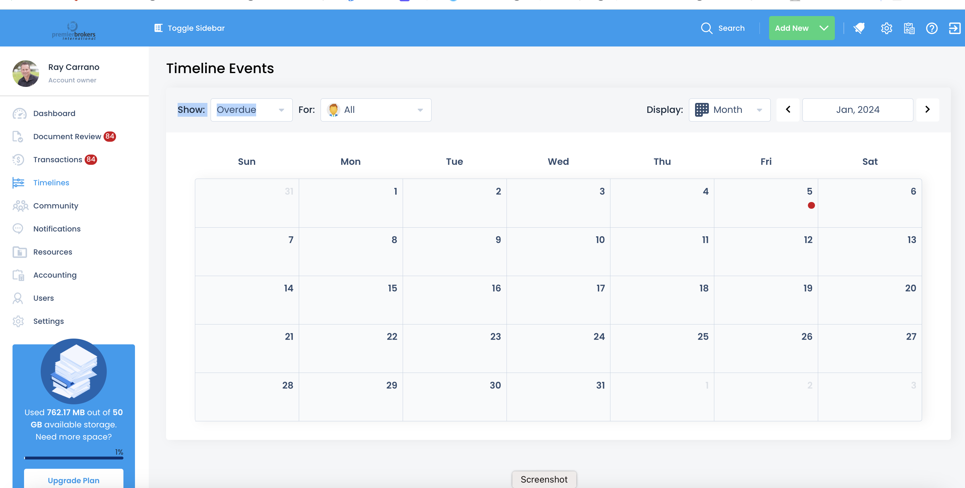965x488 pixels.
Task: Go to next month with right arrow
Action: (x=927, y=109)
